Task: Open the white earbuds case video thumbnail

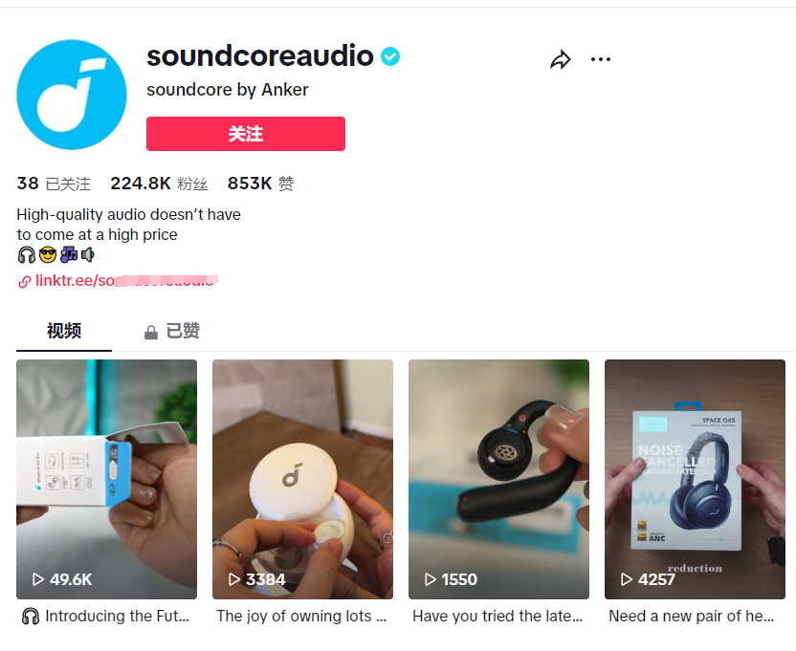Action: (x=302, y=479)
